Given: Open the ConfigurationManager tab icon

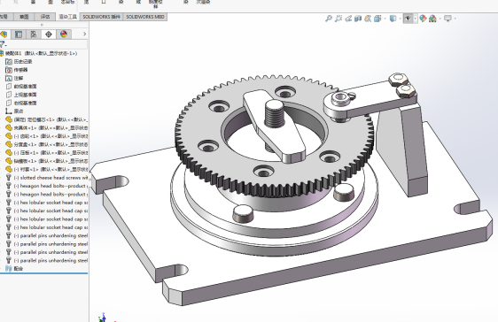Looking at the screenshot, I should (x=34, y=34).
